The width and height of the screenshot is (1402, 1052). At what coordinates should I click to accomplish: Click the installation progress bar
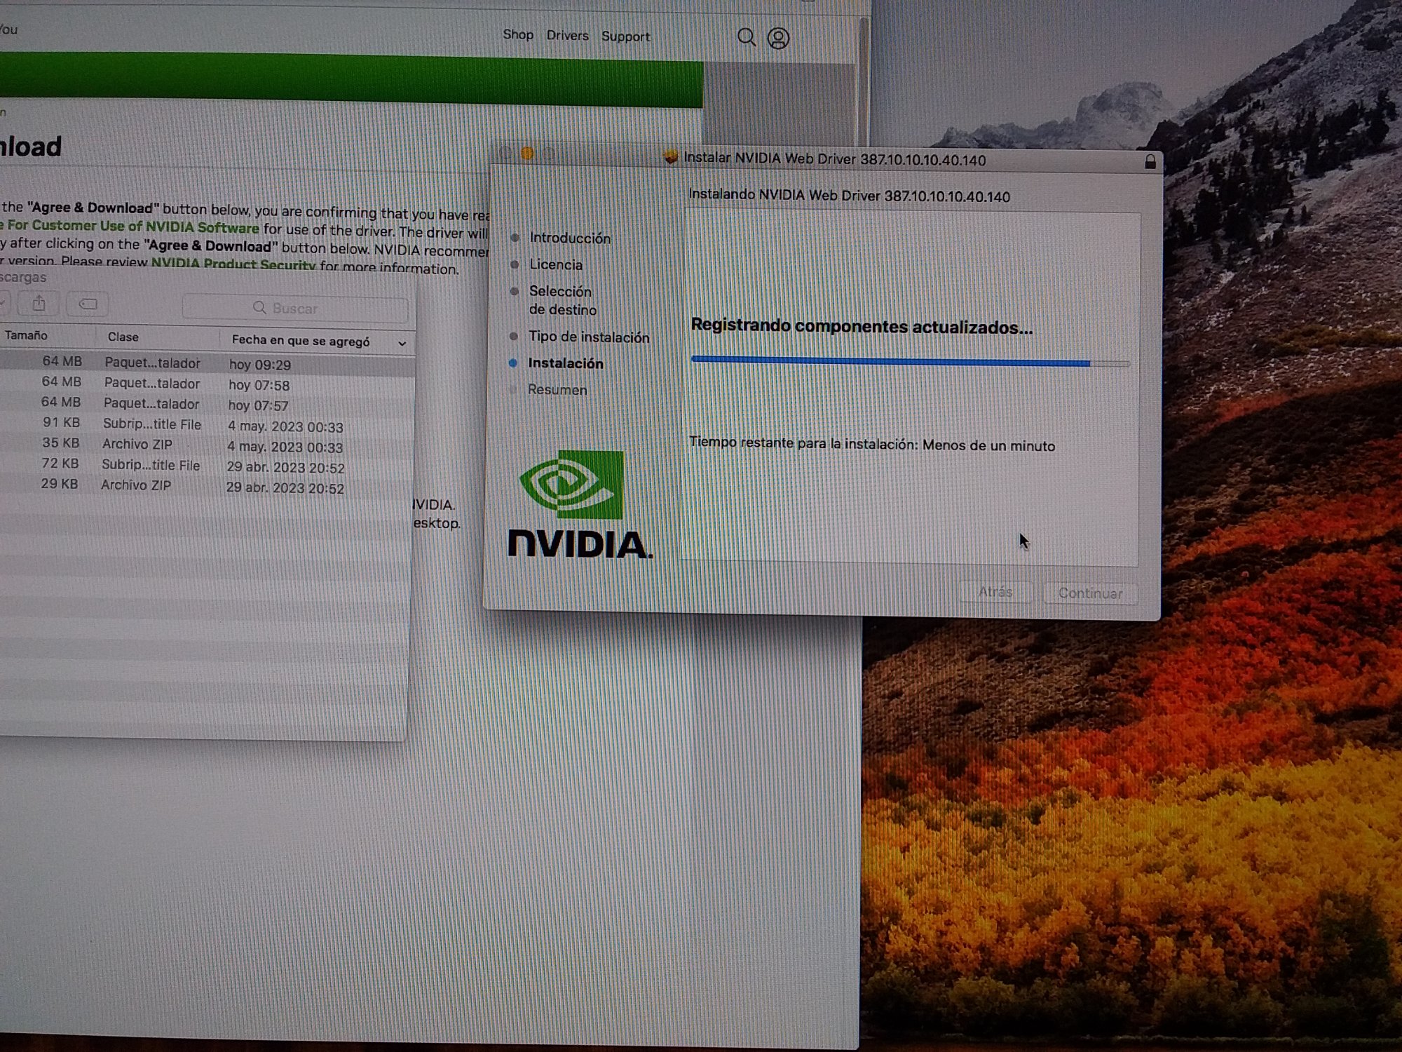910,362
